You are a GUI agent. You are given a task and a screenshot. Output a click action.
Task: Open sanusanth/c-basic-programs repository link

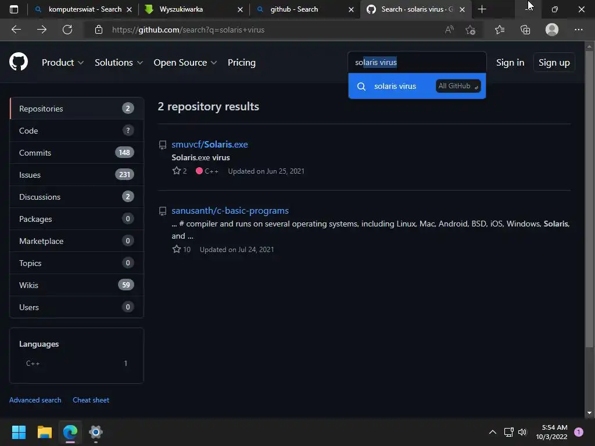pos(230,210)
